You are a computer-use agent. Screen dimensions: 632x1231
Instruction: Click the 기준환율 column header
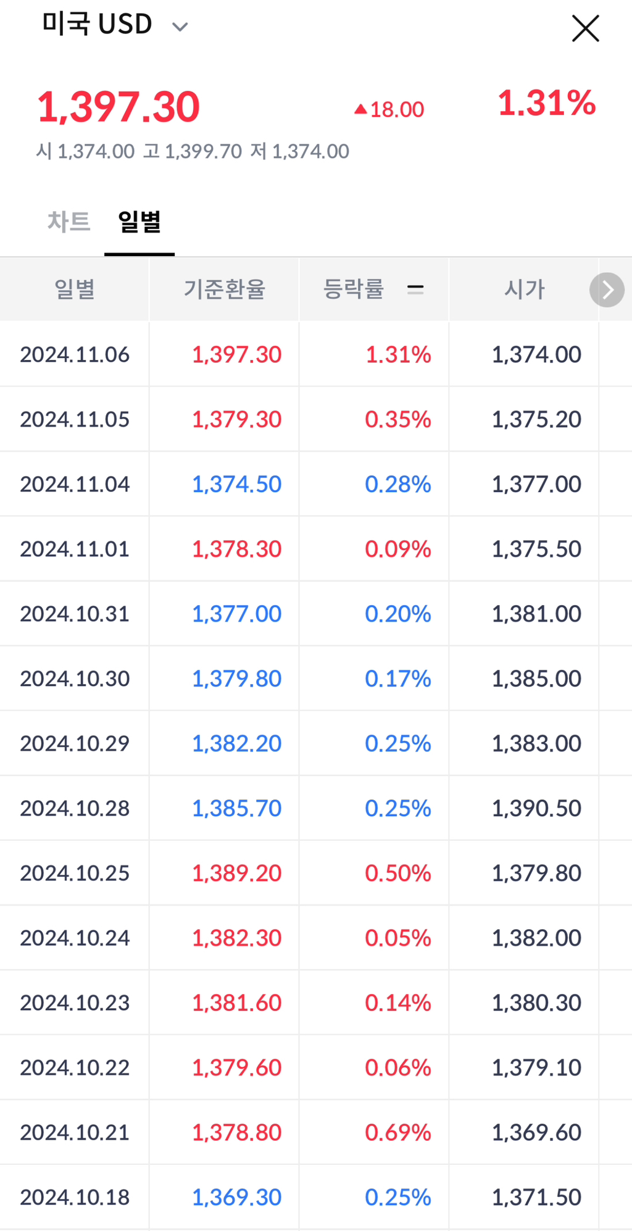click(224, 290)
